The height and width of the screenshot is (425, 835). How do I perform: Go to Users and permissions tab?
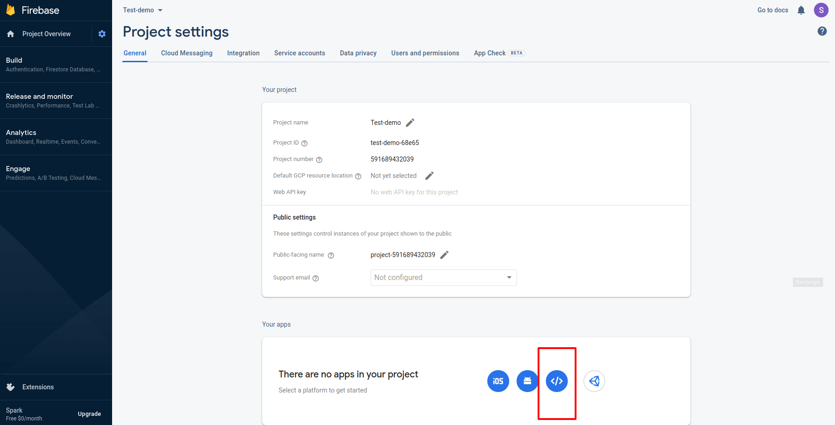pyautogui.click(x=425, y=53)
